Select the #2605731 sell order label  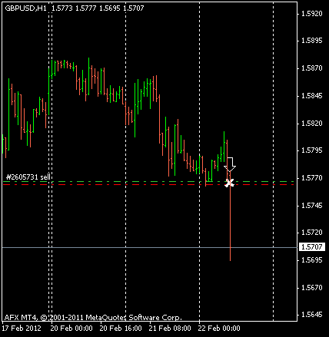click(28, 177)
